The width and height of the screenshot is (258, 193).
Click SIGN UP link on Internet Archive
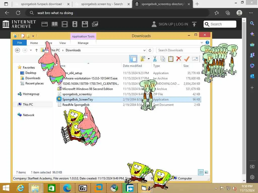[166, 24]
